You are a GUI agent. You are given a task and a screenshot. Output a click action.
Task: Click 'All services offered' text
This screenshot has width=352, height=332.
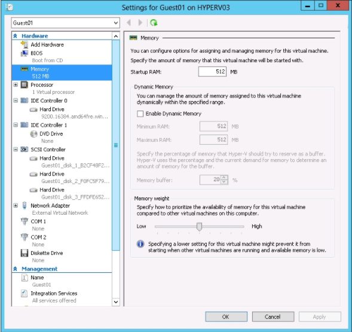54,300
